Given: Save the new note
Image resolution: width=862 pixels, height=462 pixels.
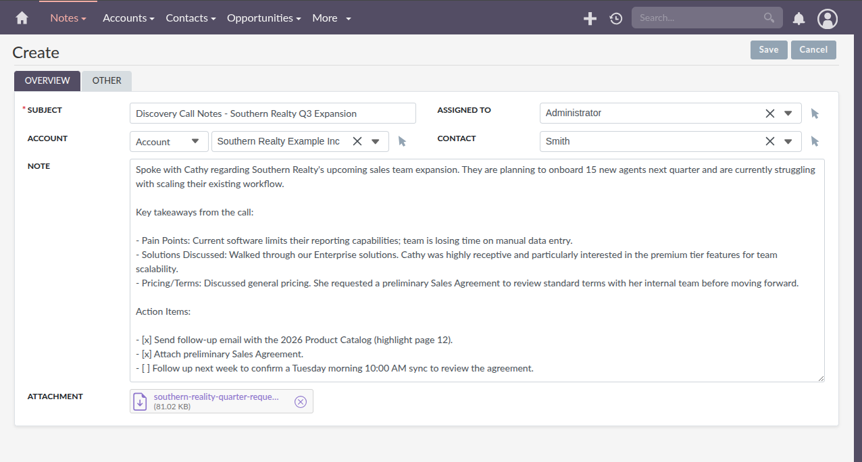Looking at the screenshot, I should pos(768,49).
